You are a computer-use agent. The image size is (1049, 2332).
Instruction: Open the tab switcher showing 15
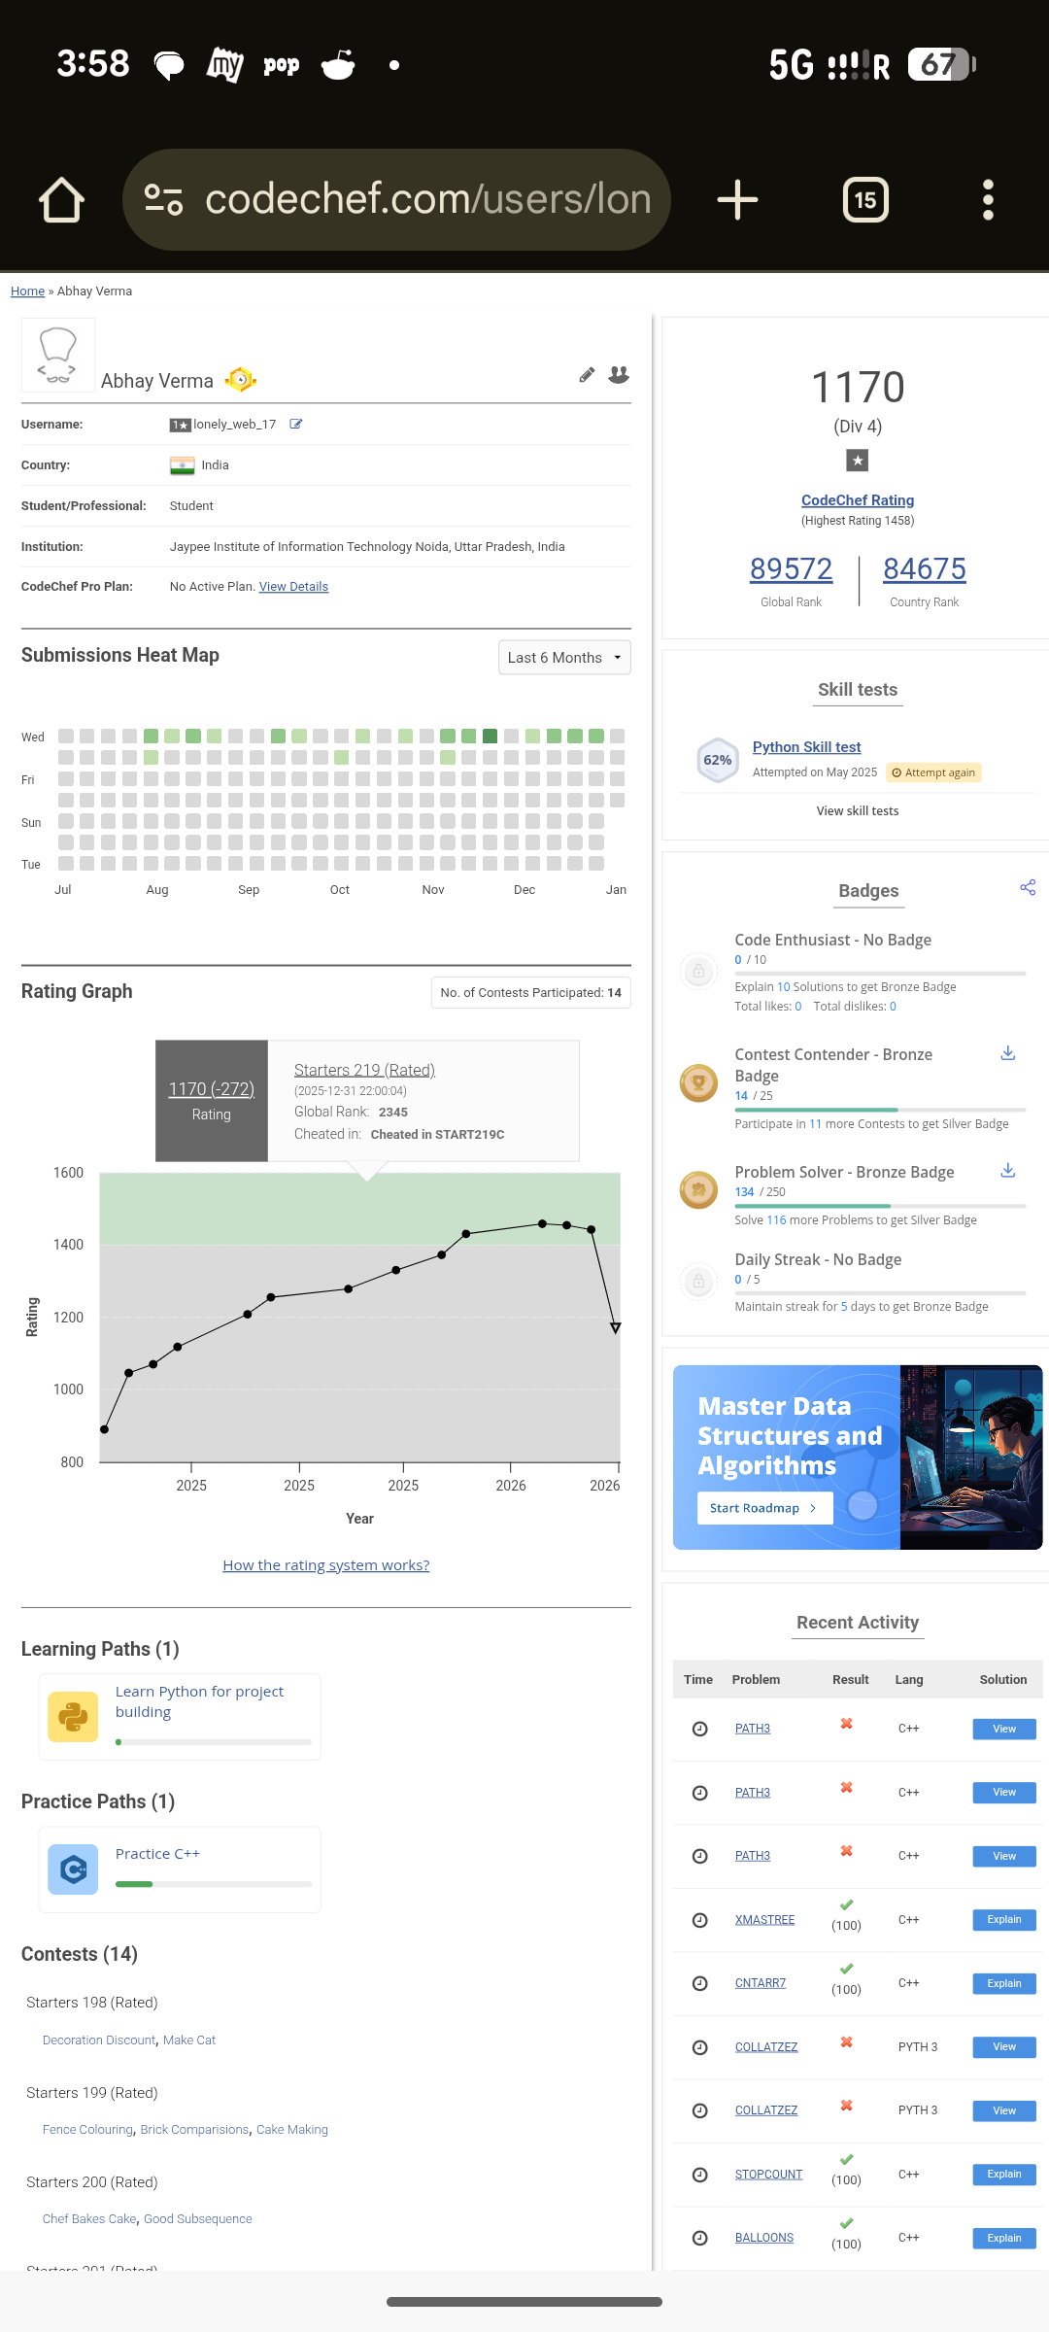865,200
